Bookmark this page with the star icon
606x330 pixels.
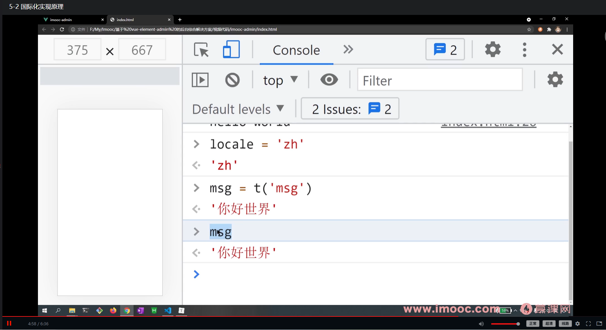529,29
